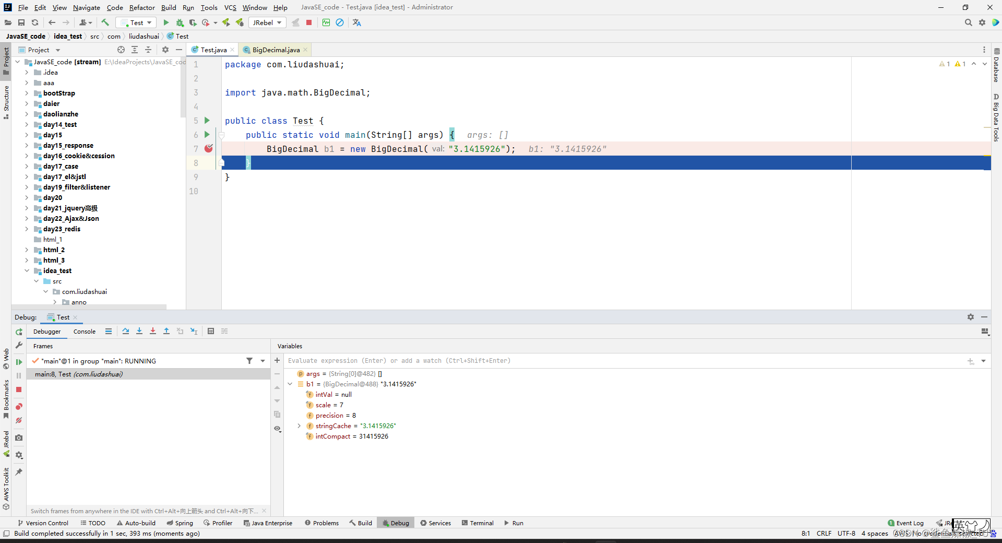Open Evaluate Expression calculator icon

pos(211,331)
